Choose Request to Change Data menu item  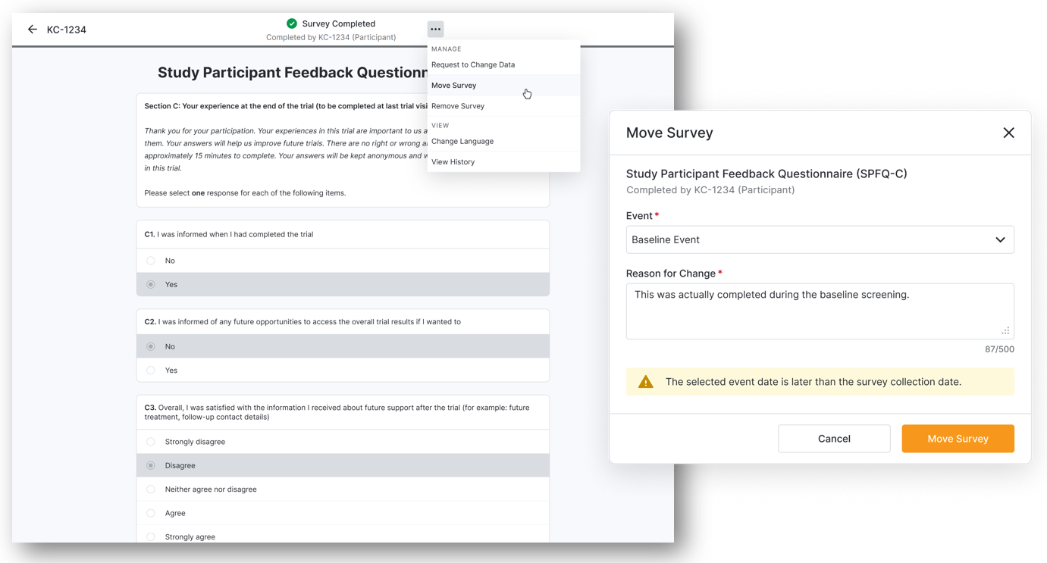pos(473,64)
